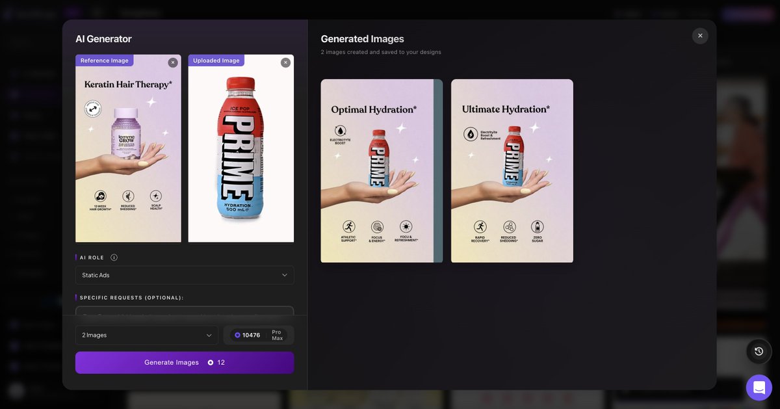Image resolution: width=780 pixels, height=409 pixels.
Task: Click the purple button in the top-right corner
Action: coord(746,14)
